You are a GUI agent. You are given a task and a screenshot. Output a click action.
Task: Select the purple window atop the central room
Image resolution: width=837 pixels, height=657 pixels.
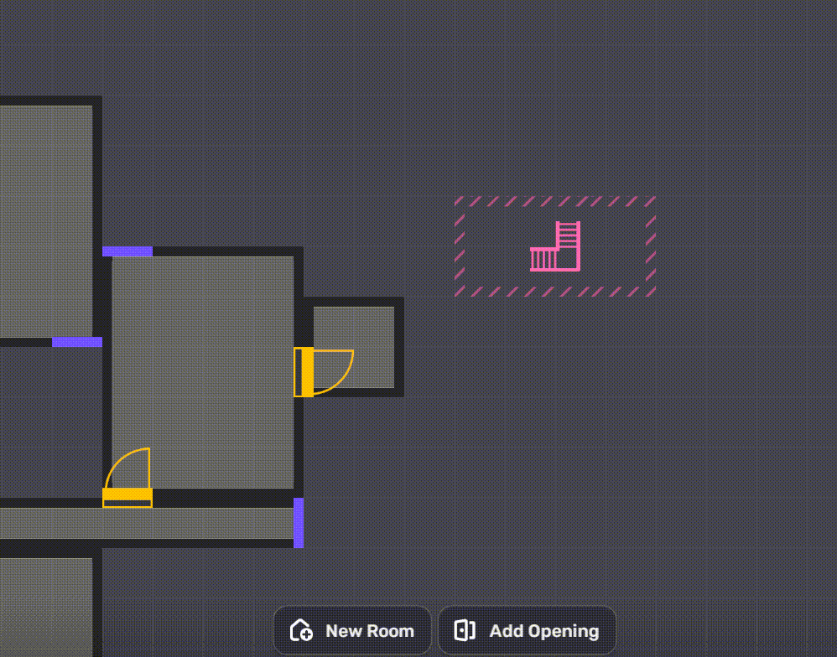pyautogui.click(x=127, y=251)
